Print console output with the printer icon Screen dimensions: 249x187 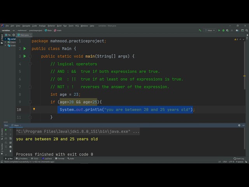click(x=11, y=147)
